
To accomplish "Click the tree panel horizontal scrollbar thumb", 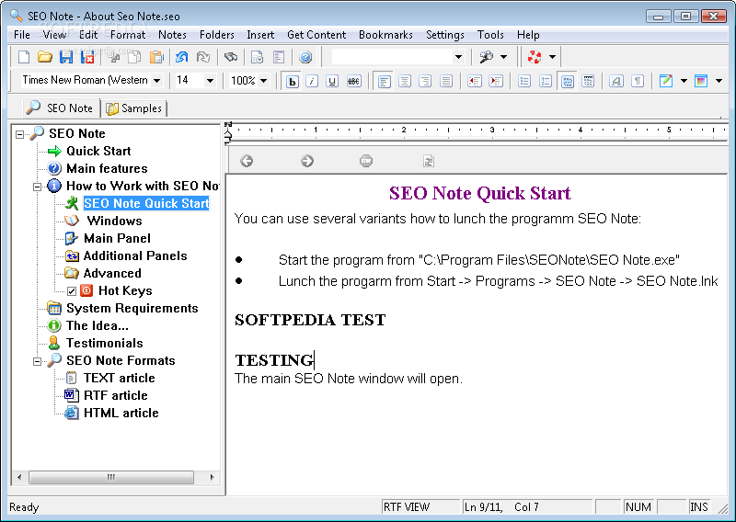I will click(111, 478).
